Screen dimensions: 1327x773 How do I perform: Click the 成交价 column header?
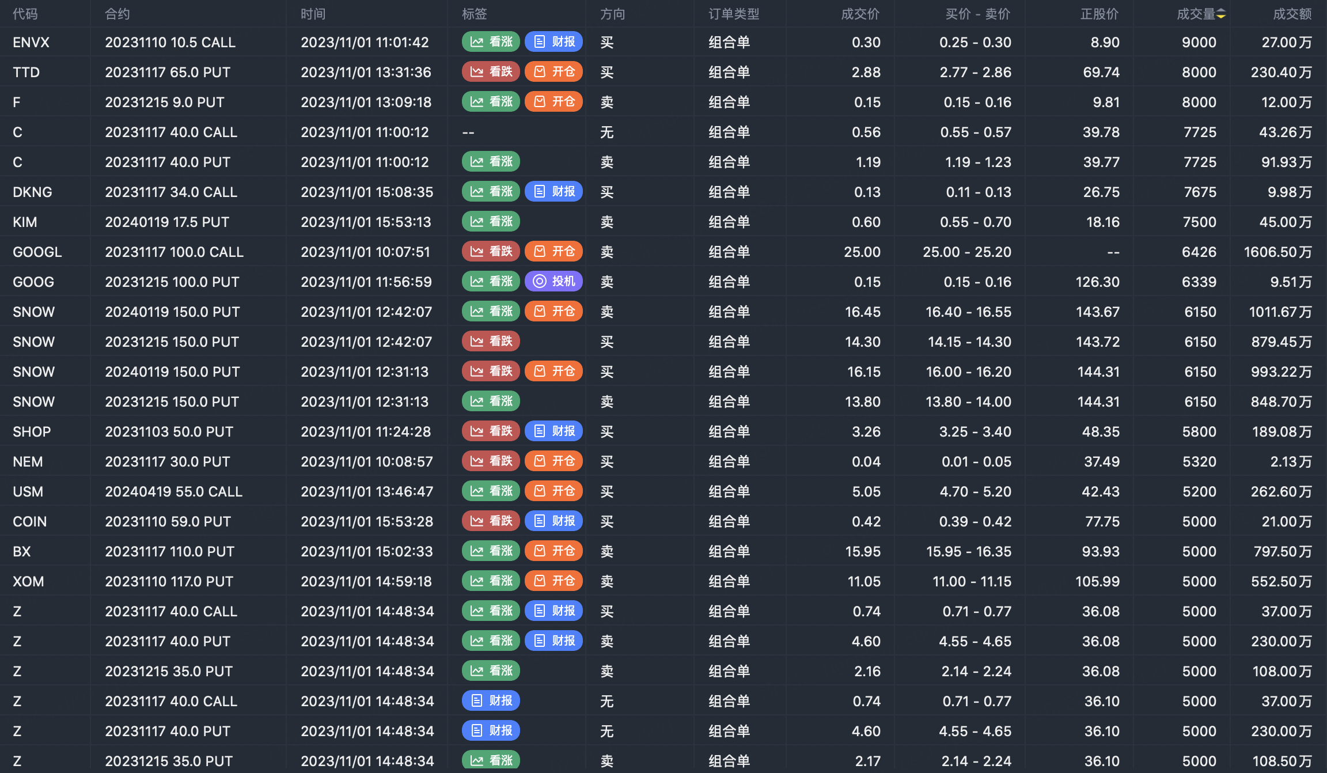(860, 14)
